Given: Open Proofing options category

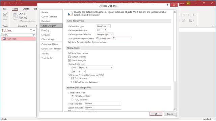Looking at the screenshot, I should tap(51, 30).
